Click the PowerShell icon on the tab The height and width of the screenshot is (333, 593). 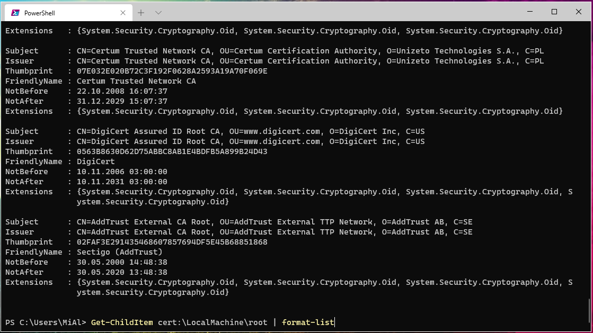(x=16, y=13)
